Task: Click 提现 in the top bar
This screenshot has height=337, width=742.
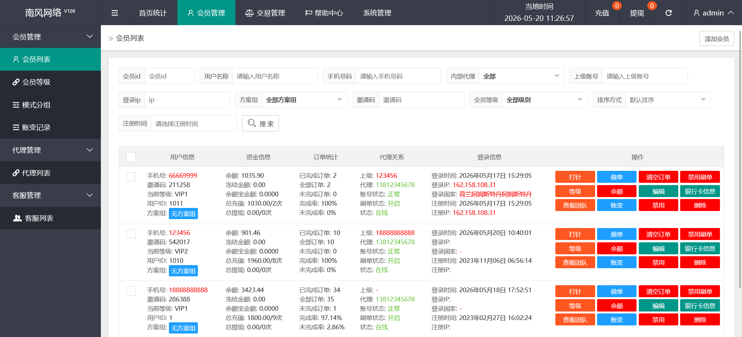Action: point(637,13)
